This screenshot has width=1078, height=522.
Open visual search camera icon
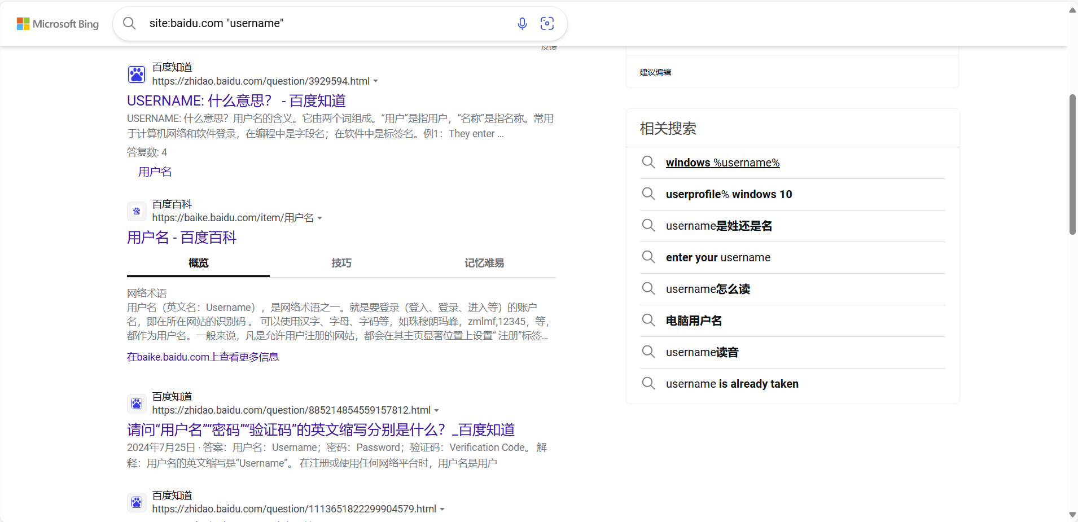(x=547, y=23)
